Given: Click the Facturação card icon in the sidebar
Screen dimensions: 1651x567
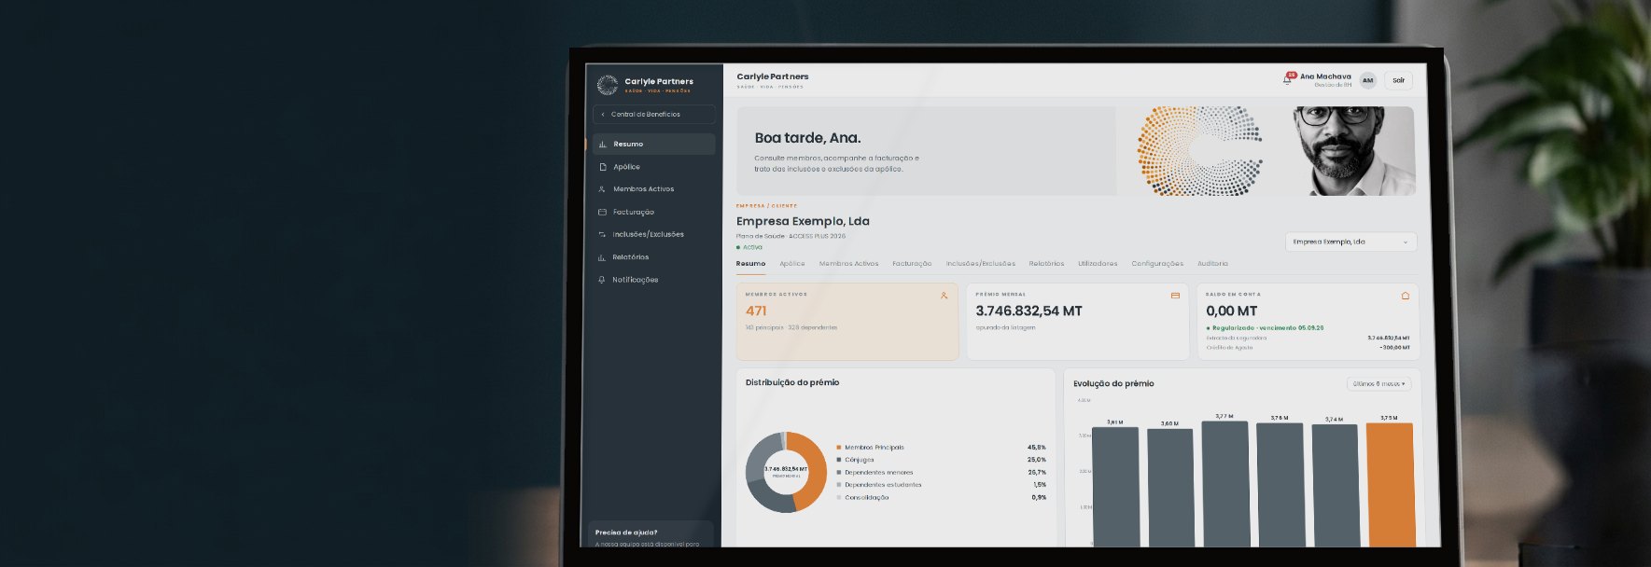Looking at the screenshot, I should pos(602,212).
